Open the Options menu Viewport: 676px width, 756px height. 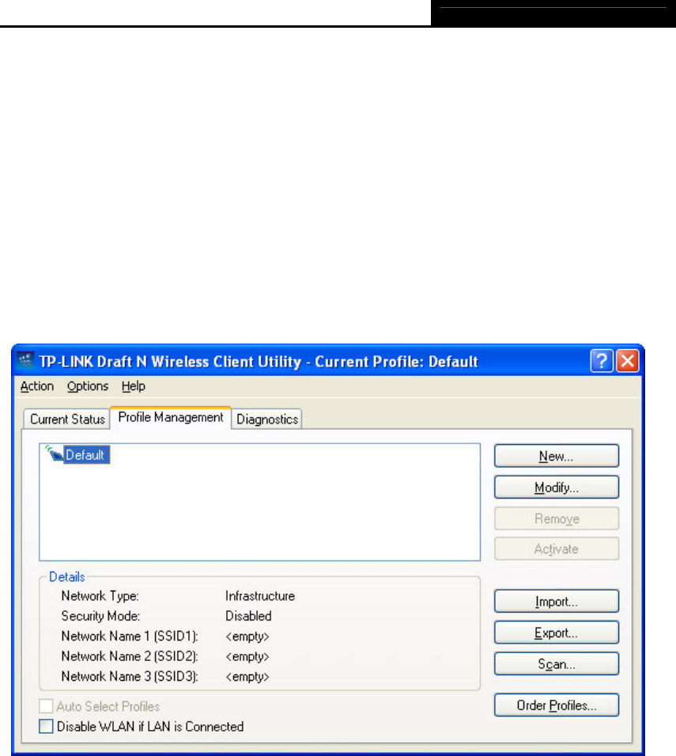(88, 386)
